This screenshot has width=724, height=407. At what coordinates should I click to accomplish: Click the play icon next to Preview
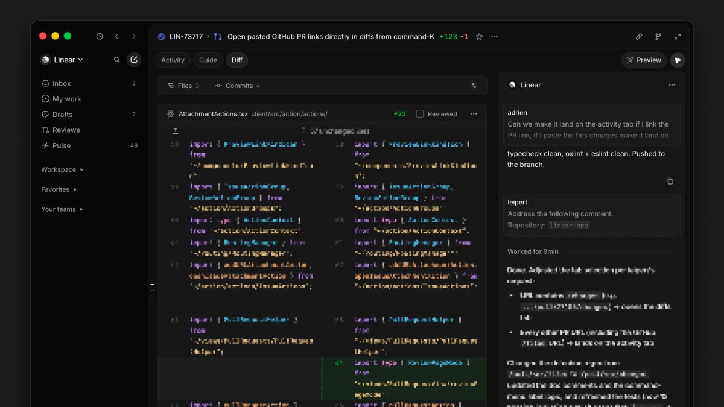(x=678, y=60)
